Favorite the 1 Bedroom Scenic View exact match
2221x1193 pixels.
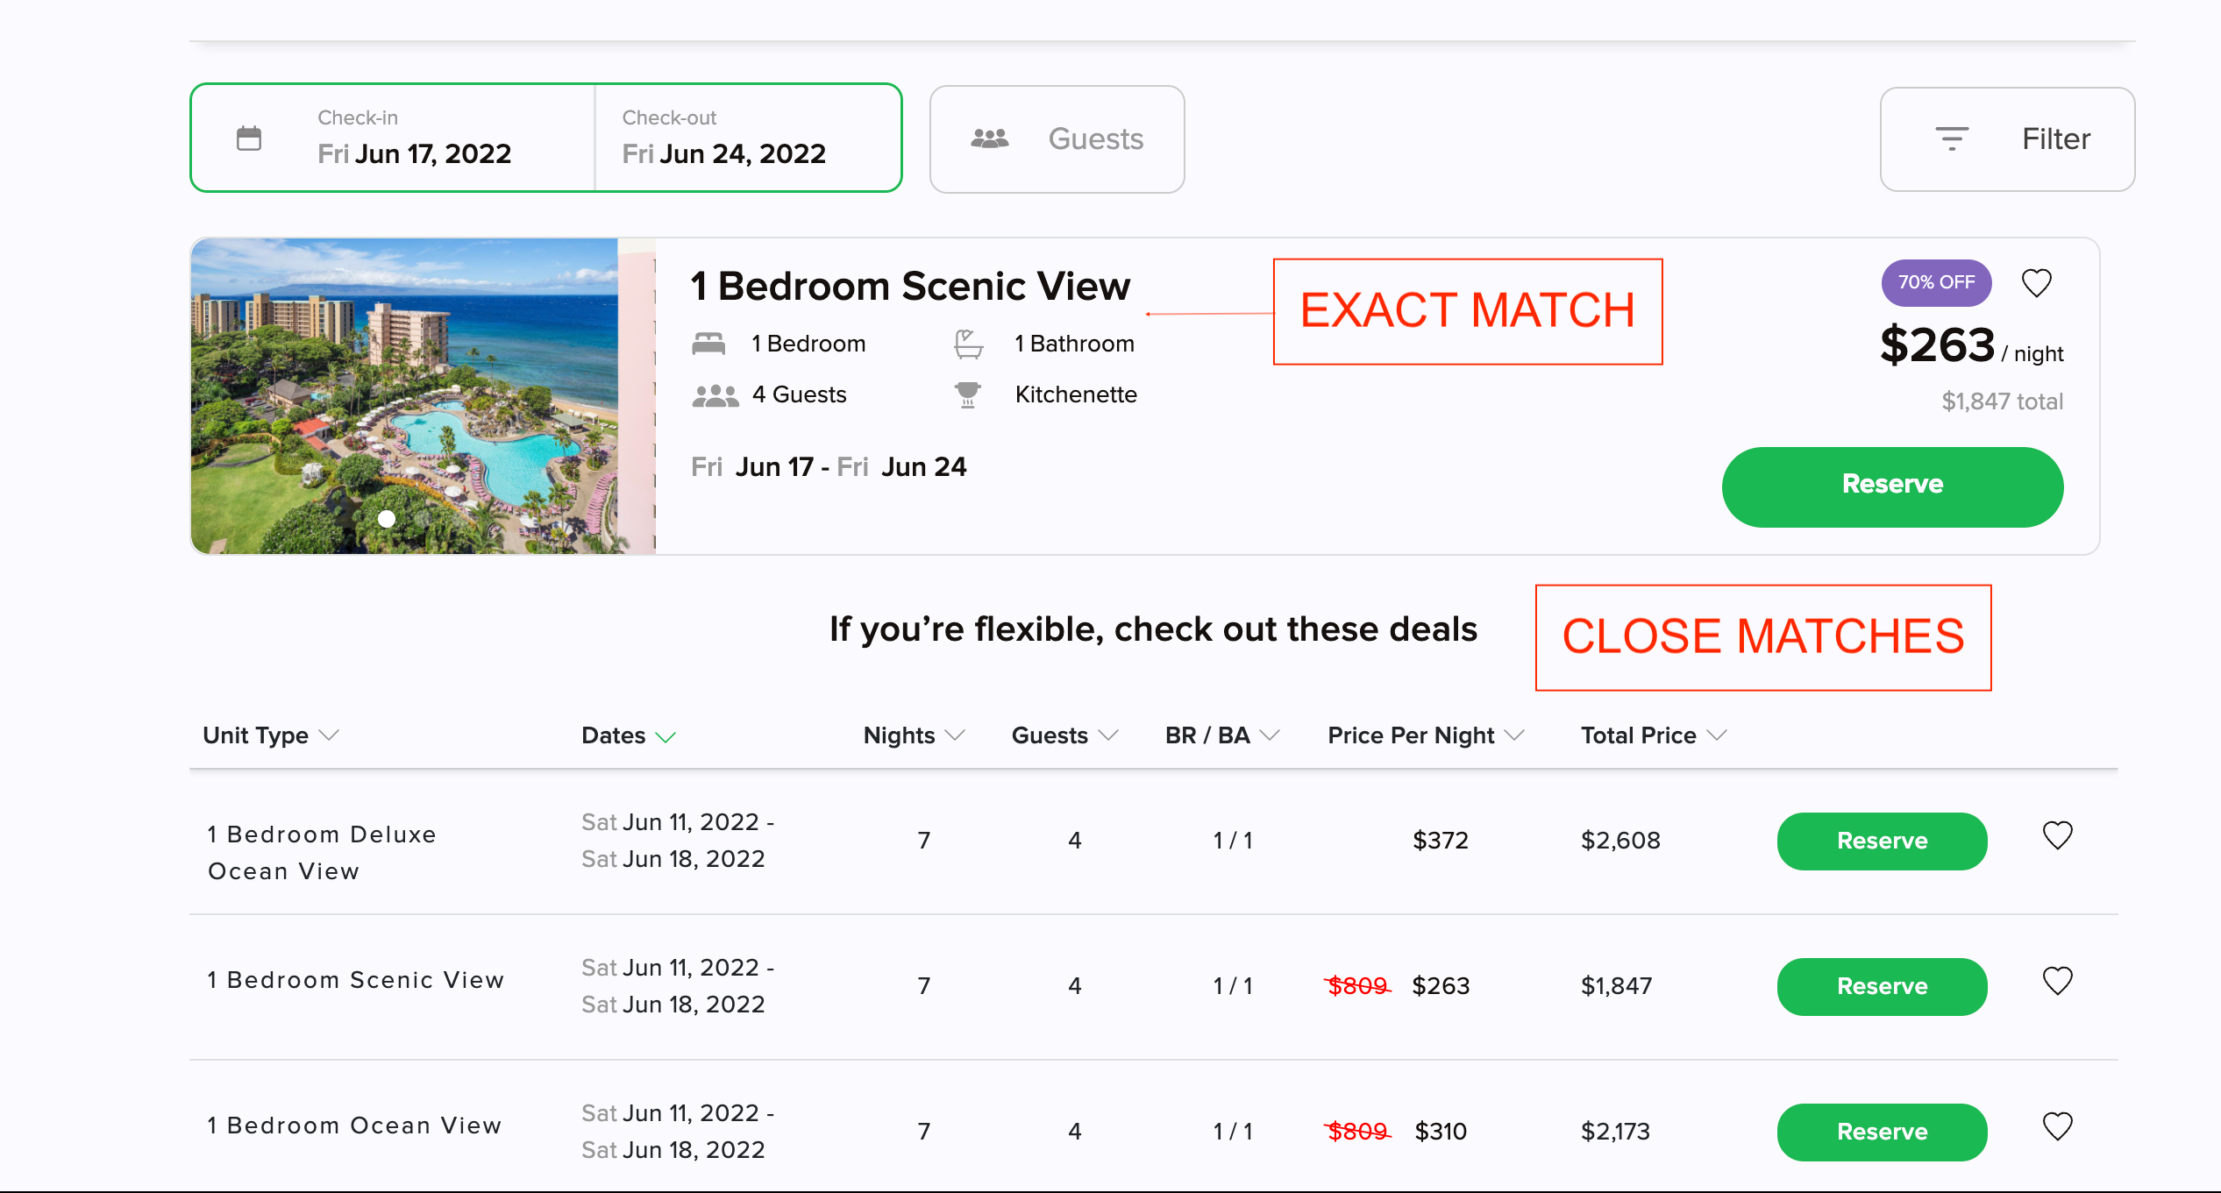coord(2036,283)
